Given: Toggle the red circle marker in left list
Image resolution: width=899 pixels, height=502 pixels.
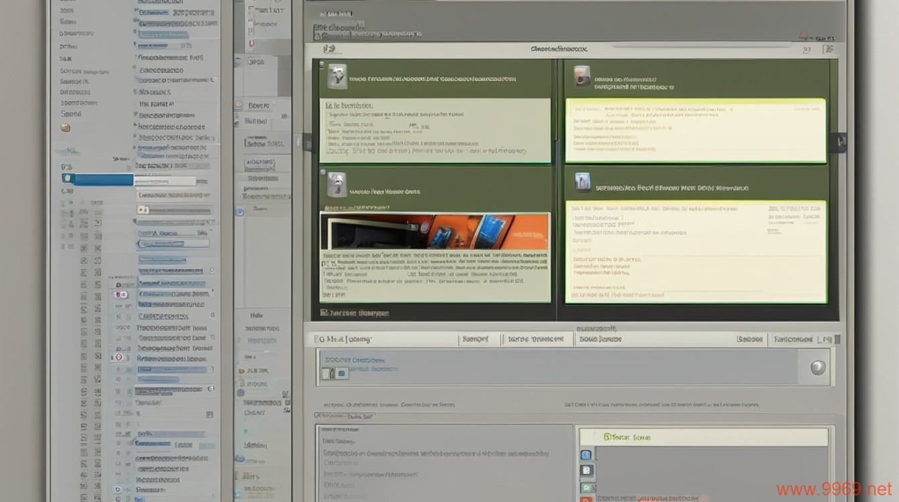Looking at the screenshot, I should coord(119,357).
